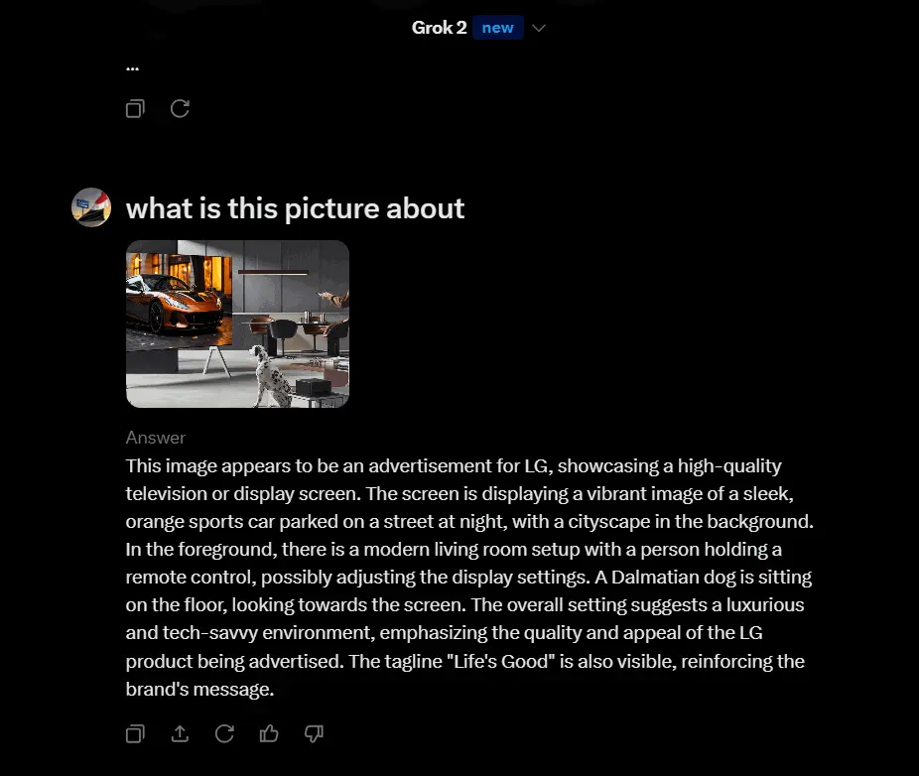The height and width of the screenshot is (776, 919).
Task: Select the "what is this picture about" prompt
Action: click(x=295, y=208)
